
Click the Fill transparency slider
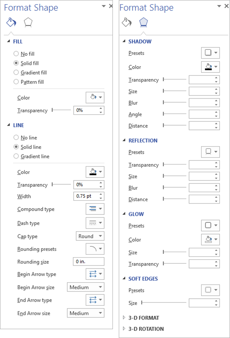pos(61,110)
